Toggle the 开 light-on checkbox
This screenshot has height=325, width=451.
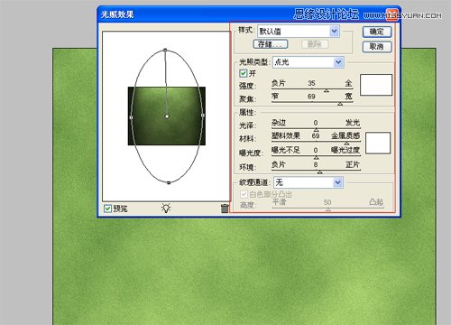click(x=243, y=73)
